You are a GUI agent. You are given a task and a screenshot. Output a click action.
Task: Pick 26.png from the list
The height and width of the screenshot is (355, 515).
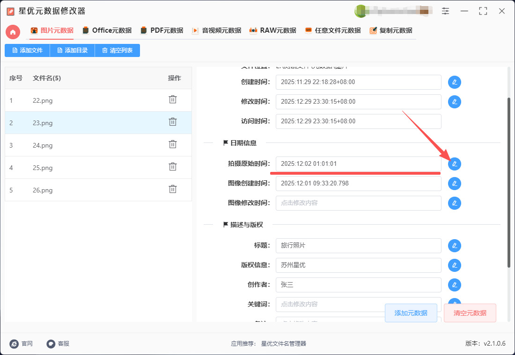[x=98, y=190]
